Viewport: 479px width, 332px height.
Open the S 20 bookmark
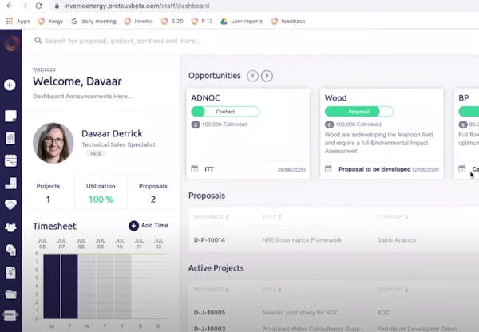pos(172,21)
